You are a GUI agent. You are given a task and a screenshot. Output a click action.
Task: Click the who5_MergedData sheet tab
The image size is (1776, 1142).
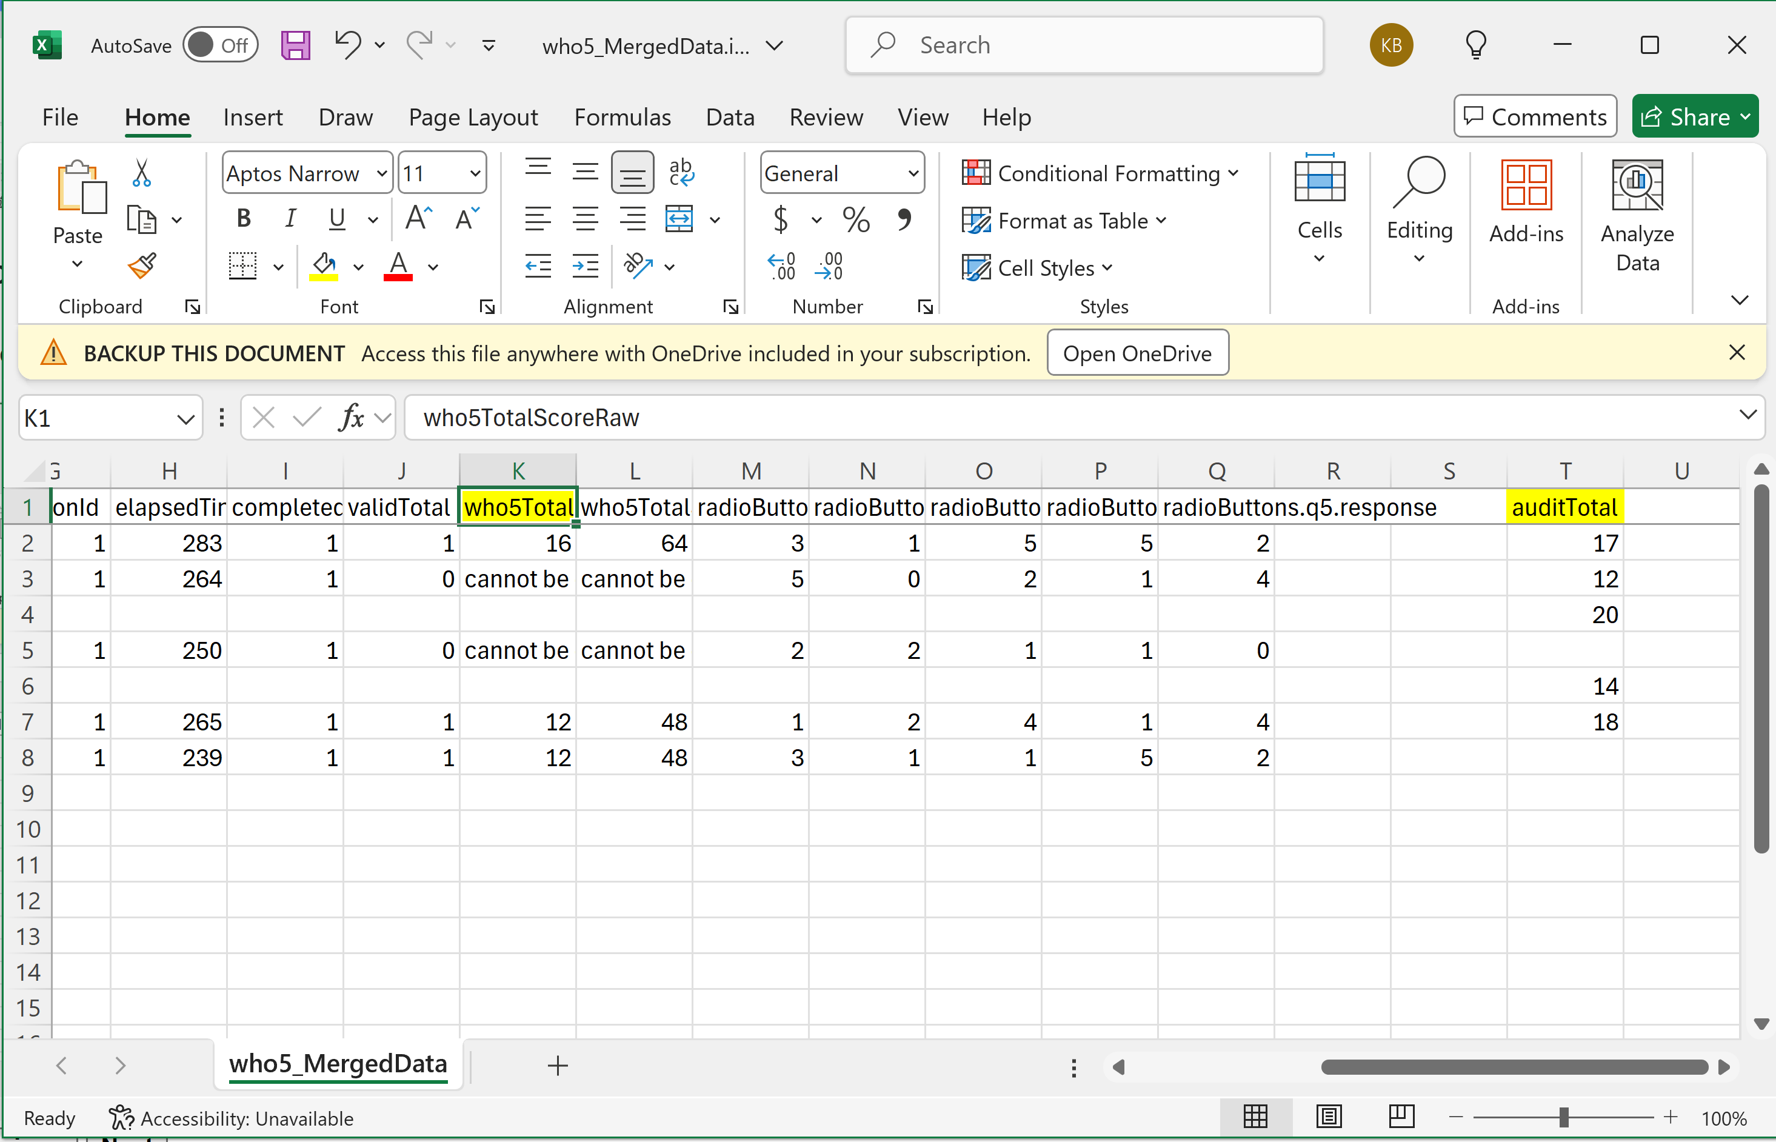click(x=338, y=1066)
